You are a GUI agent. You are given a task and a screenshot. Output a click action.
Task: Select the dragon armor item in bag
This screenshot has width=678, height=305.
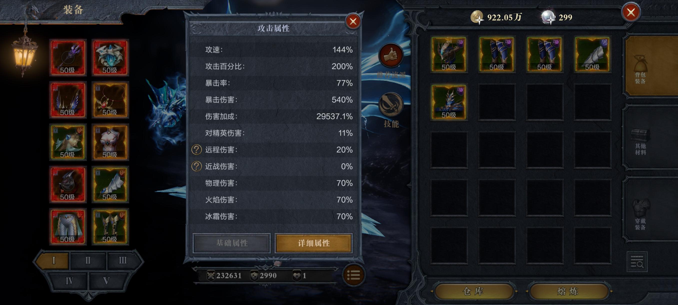tap(449, 102)
